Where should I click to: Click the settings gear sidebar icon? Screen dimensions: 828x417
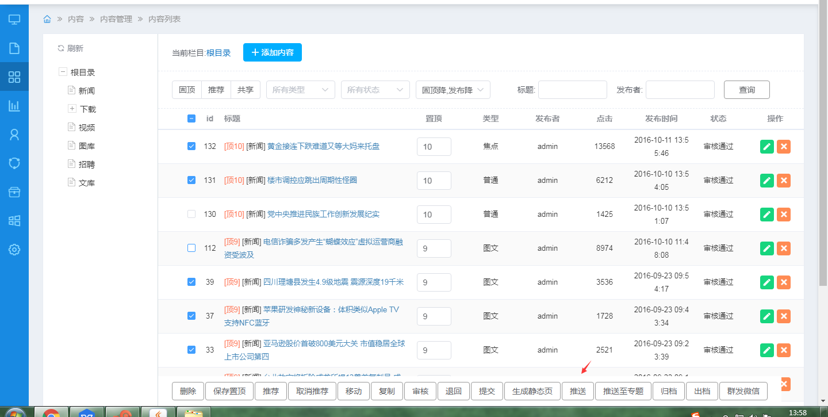click(x=14, y=250)
